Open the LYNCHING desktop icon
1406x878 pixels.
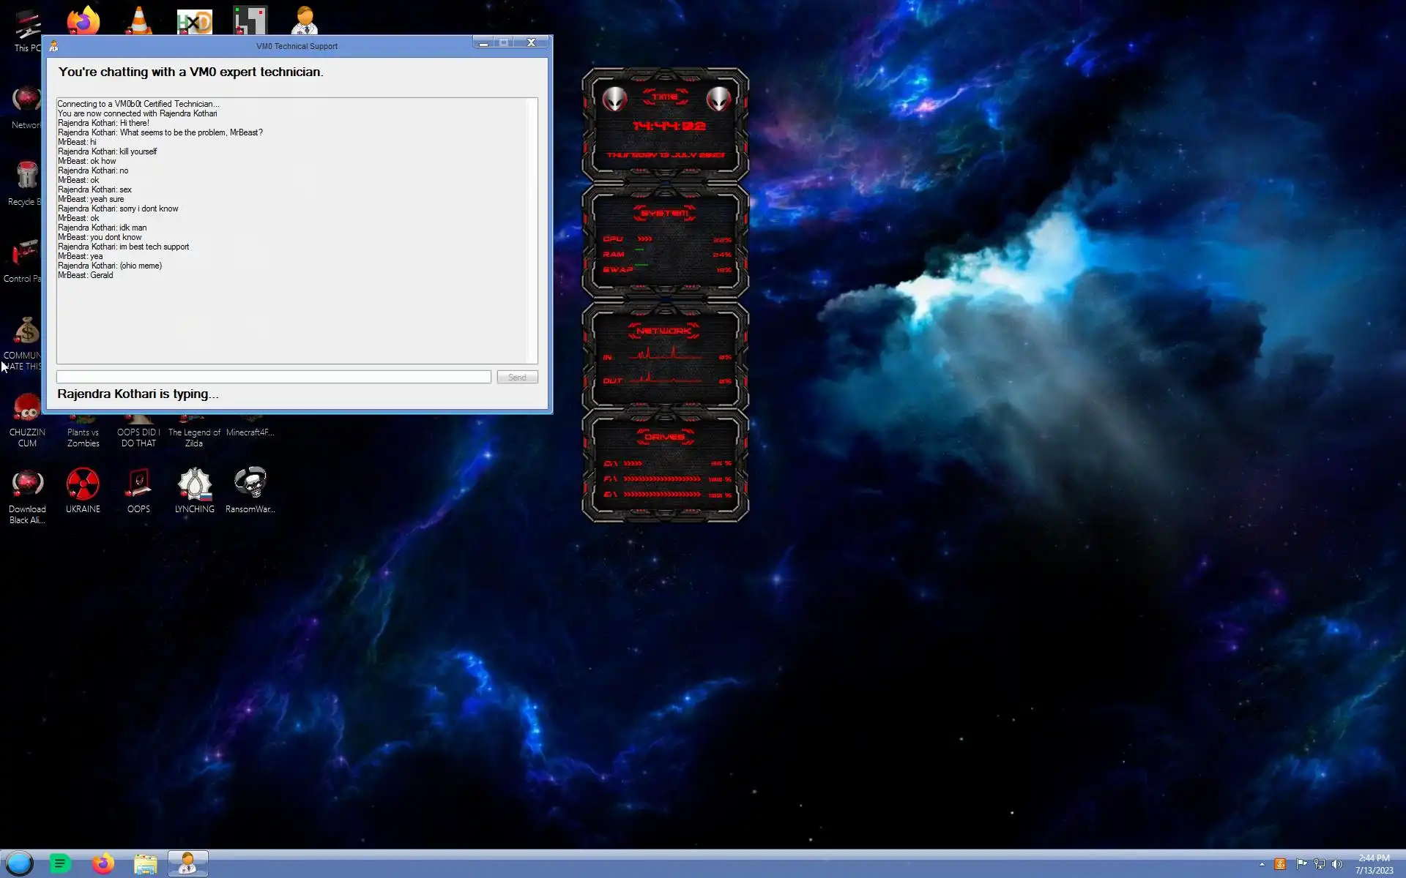coord(194,486)
